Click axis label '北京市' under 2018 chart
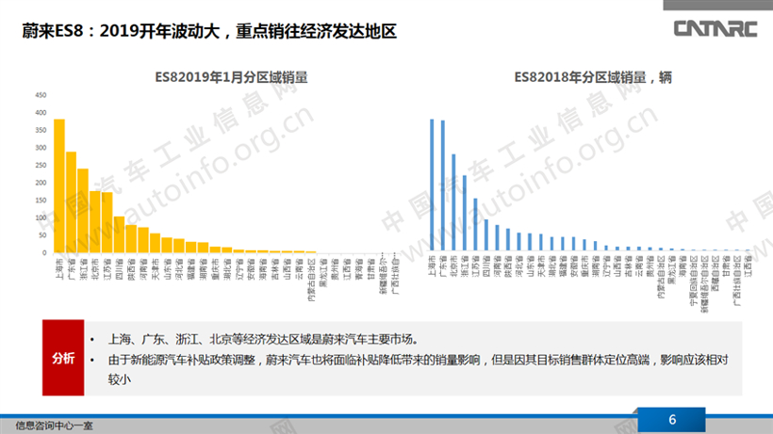 (454, 266)
